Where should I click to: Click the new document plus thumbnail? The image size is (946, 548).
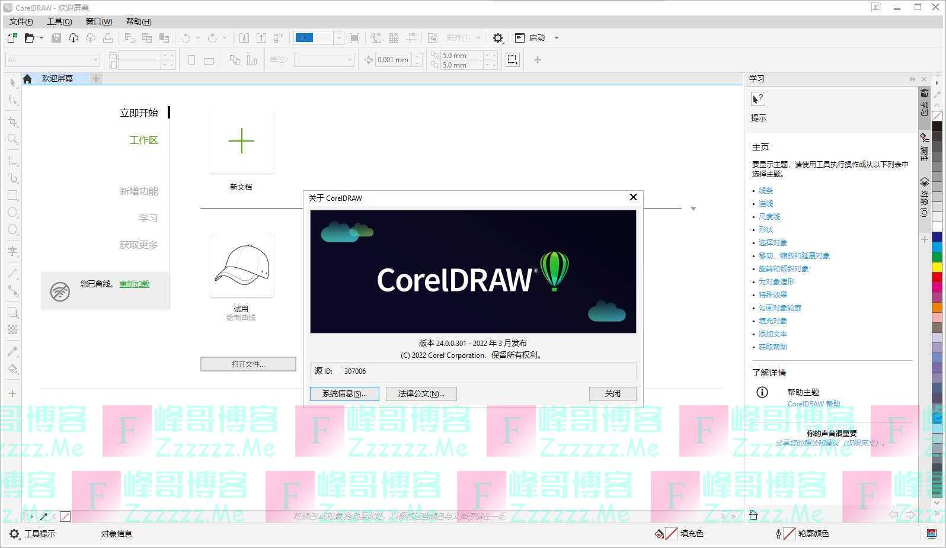pos(241,142)
